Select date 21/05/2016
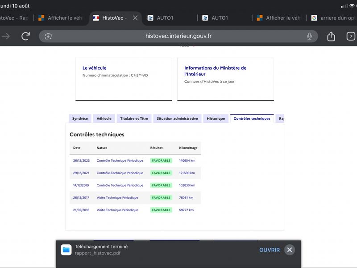357x268 pixels. tap(81, 209)
